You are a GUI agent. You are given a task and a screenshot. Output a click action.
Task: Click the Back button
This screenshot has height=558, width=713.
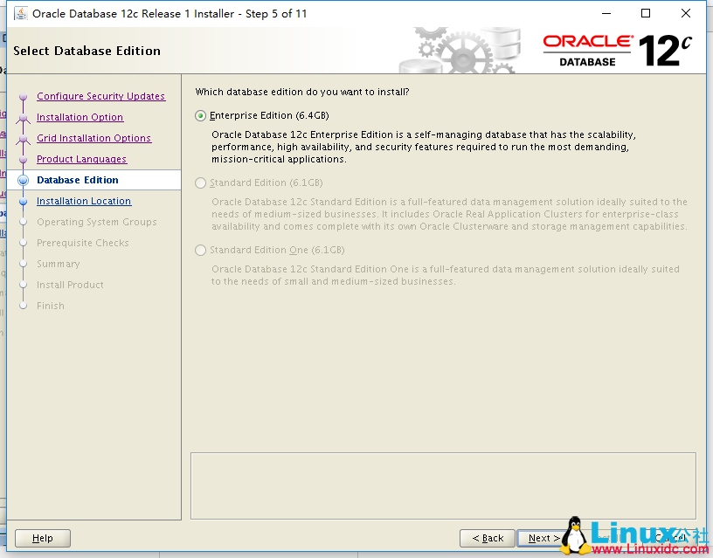(x=487, y=538)
